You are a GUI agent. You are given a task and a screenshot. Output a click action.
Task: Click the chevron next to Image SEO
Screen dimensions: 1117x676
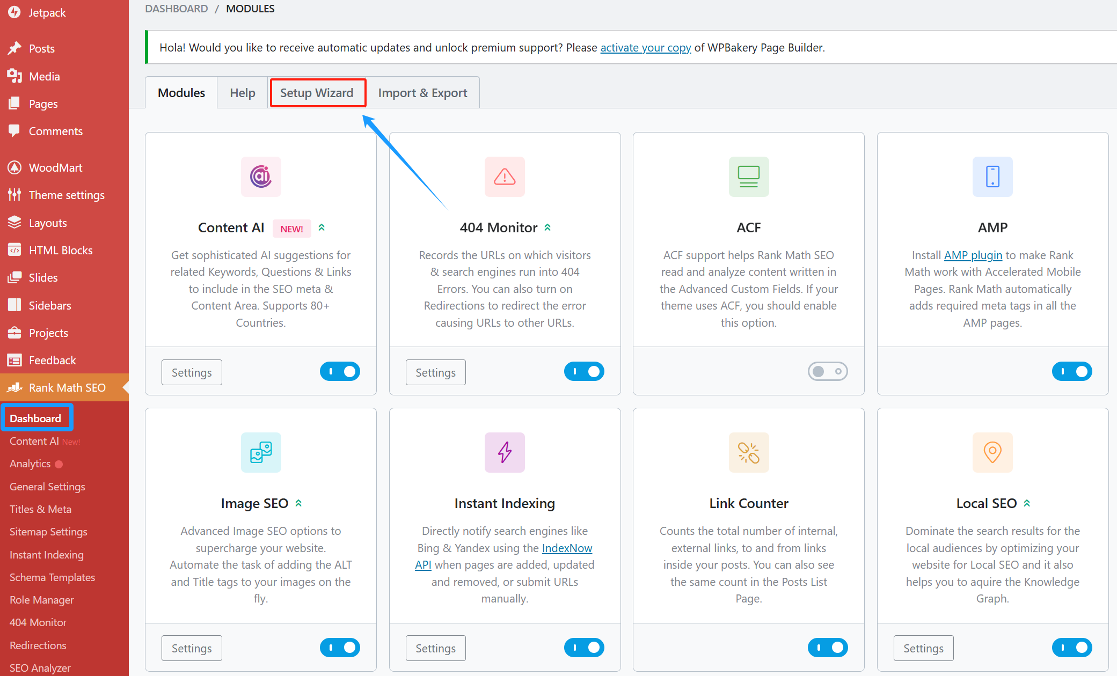point(299,503)
